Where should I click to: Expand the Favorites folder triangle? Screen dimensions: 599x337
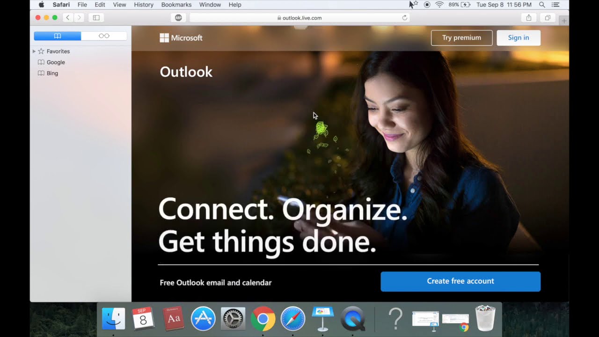point(34,51)
